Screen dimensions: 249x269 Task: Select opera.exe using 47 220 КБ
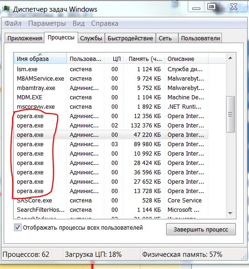[111, 135]
